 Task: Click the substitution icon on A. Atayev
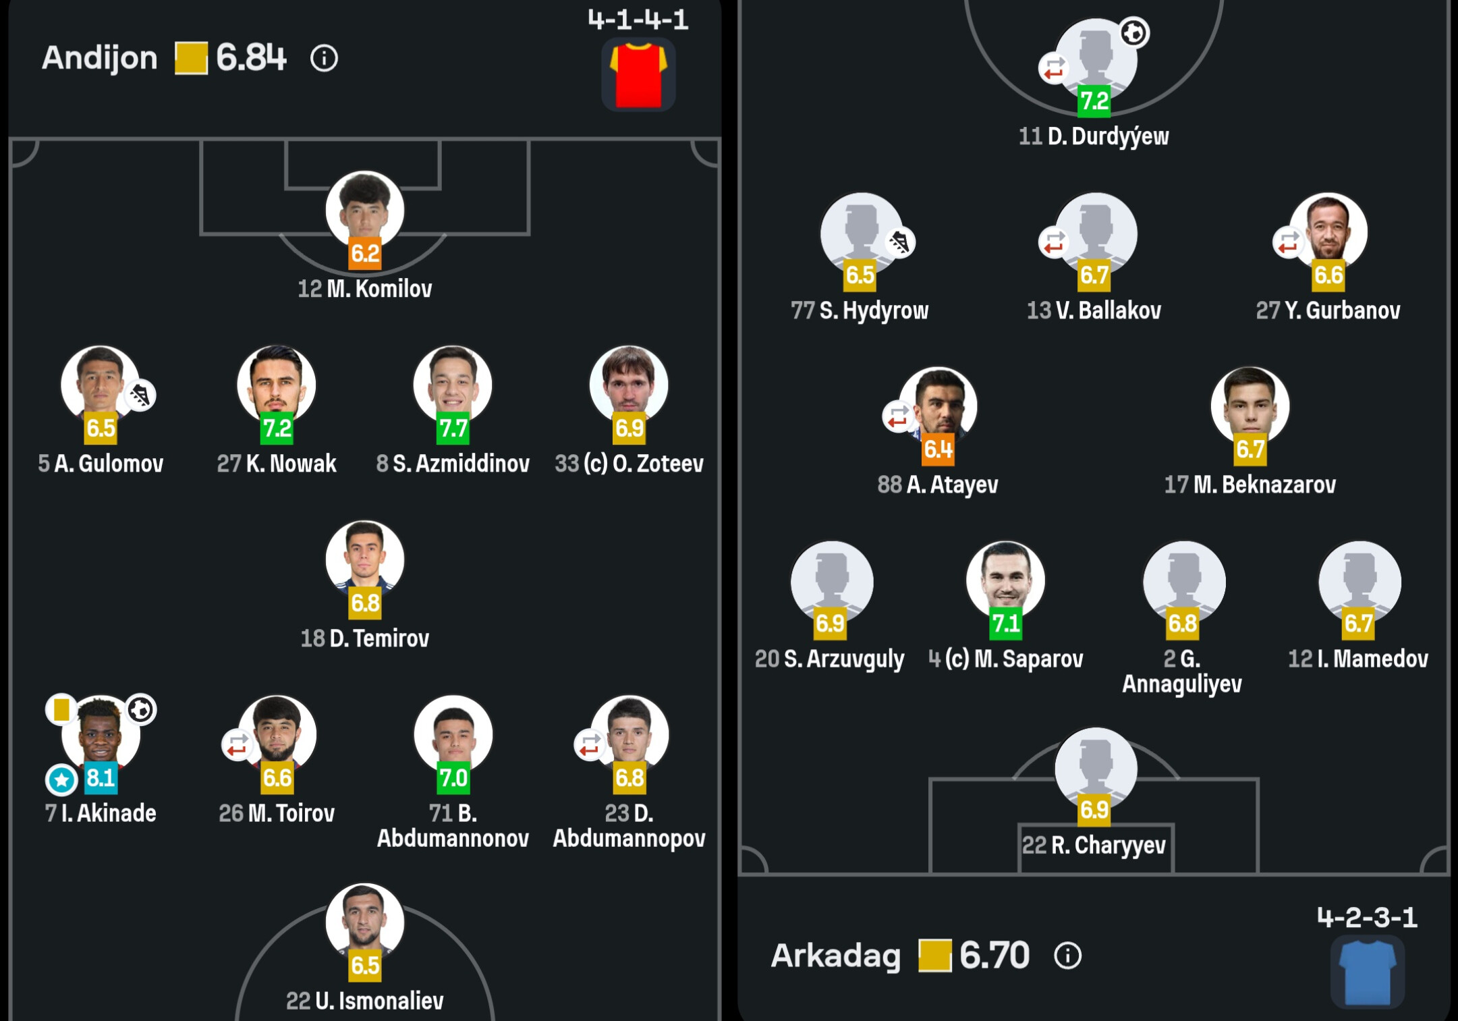coord(898,416)
